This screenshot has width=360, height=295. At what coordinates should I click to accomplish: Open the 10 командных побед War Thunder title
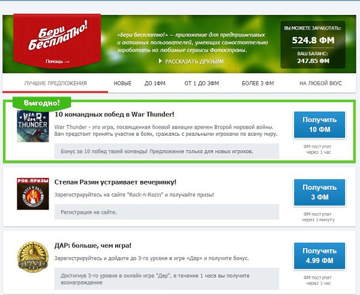(115, 114)
